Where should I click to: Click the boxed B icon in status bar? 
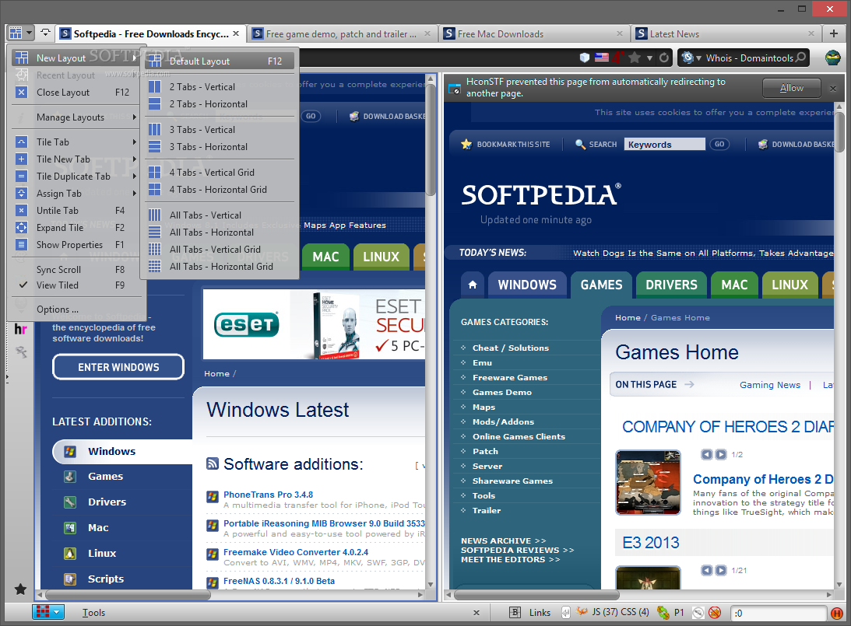[515, 613]
